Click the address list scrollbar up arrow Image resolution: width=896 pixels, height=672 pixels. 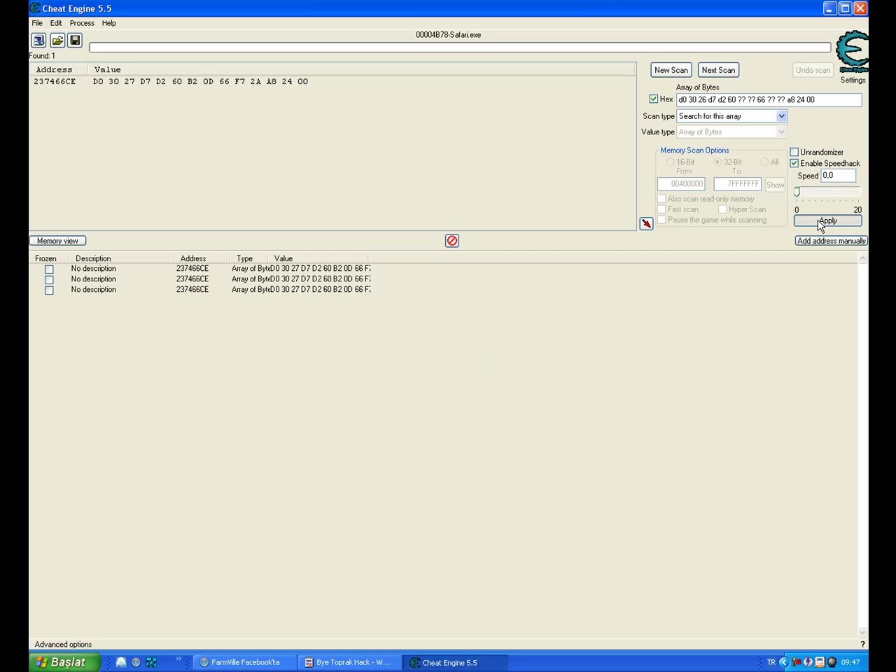(862, 258)
